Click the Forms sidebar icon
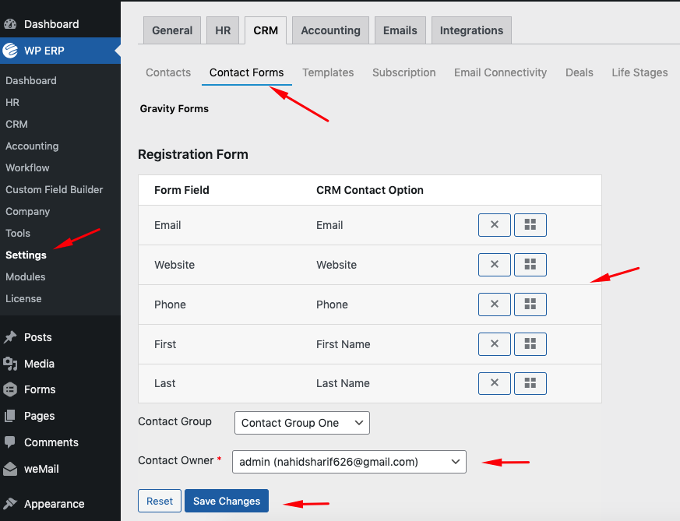The width and height of the screenshot is (680, 521). 10,389
